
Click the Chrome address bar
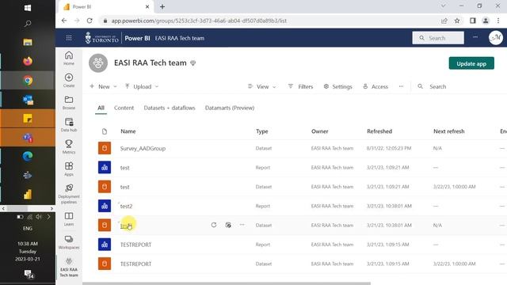269,21
